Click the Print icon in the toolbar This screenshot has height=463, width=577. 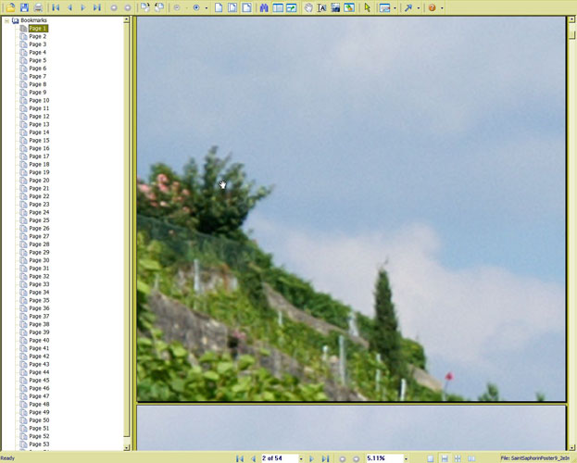coord(37,7)
